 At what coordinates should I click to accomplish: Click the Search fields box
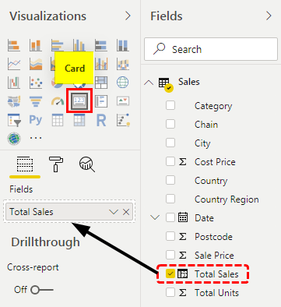pos(211,49)
